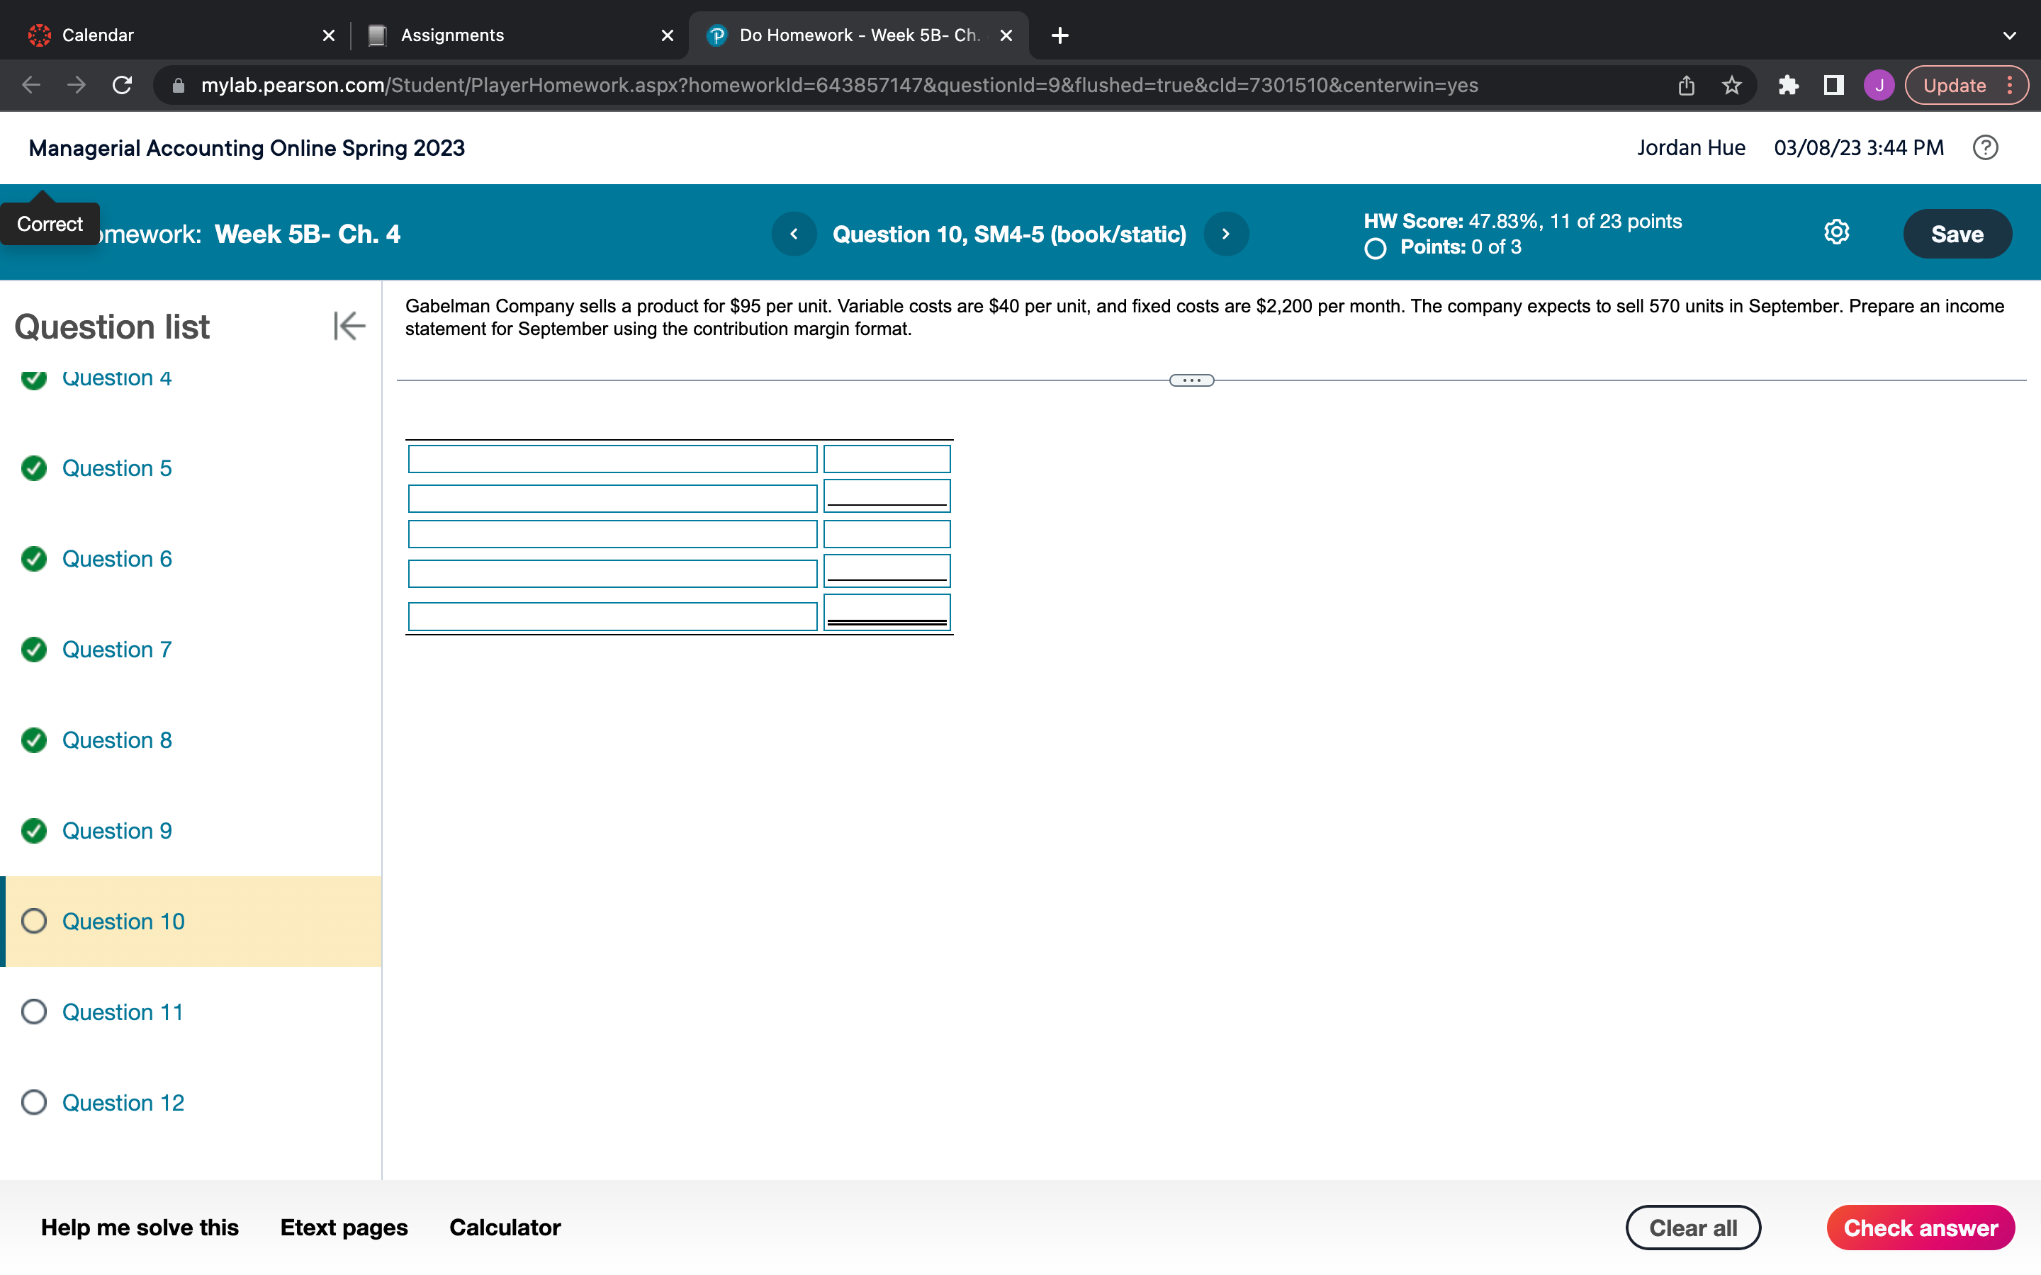Open the browser extensions puzzle icon

point(1789,85)
